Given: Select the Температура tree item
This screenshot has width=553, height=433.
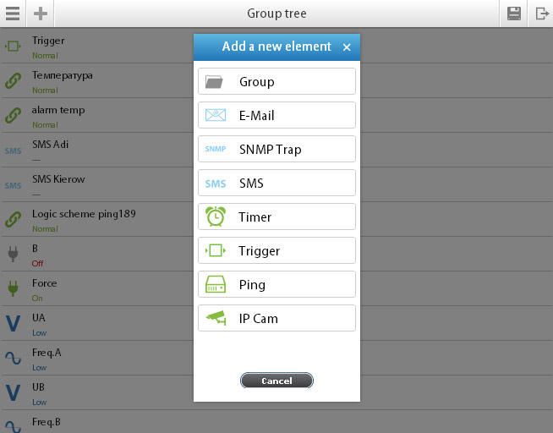Looking at the screenshot, I should click(96, 81).
